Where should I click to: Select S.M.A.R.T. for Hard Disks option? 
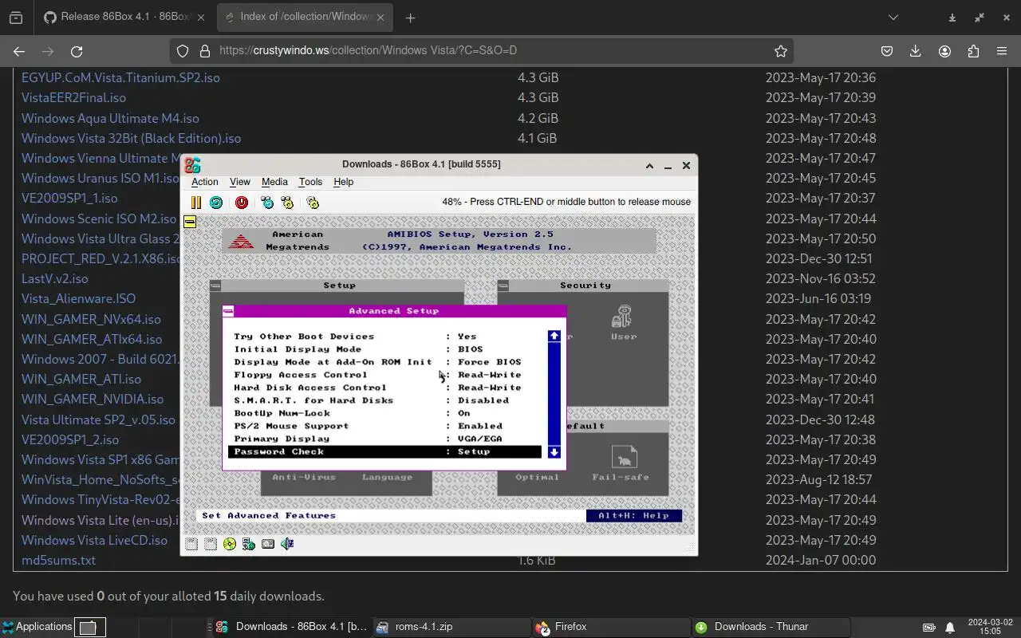(x=385, y=400)
